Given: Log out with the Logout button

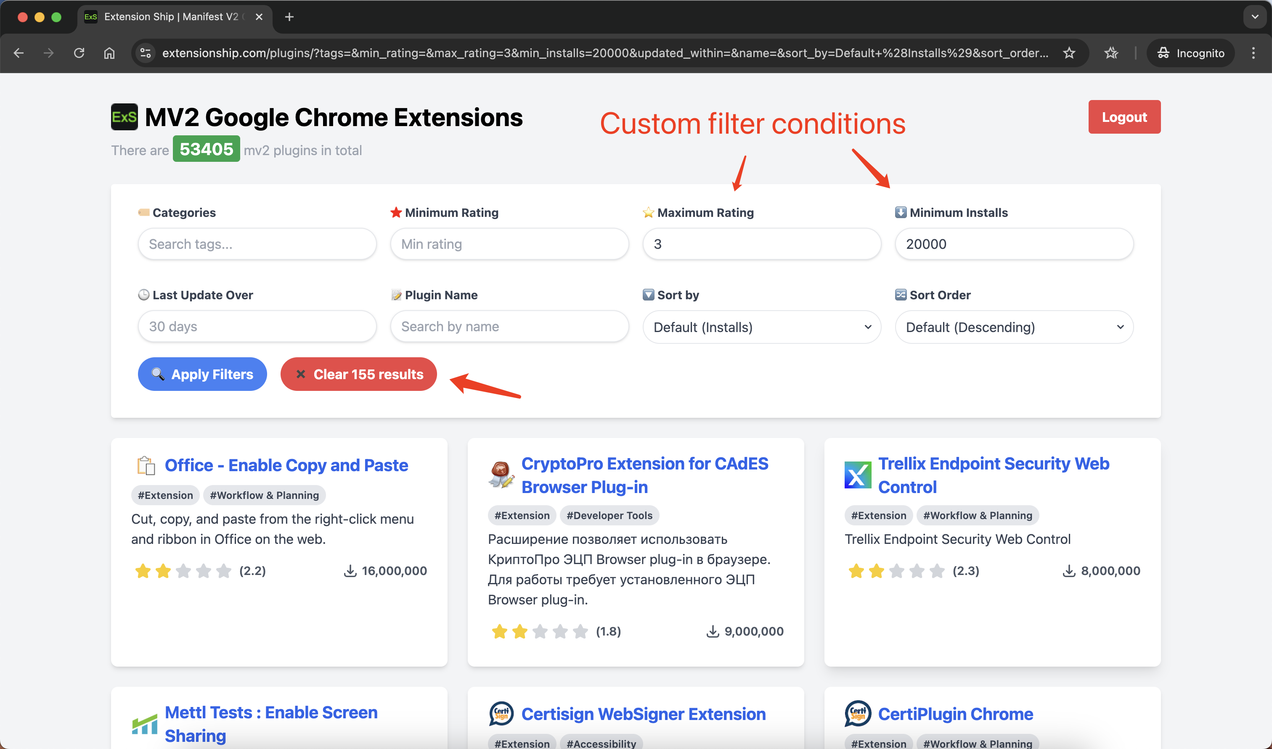Looking at the screenshot, I should click(x=1124, y=116).
